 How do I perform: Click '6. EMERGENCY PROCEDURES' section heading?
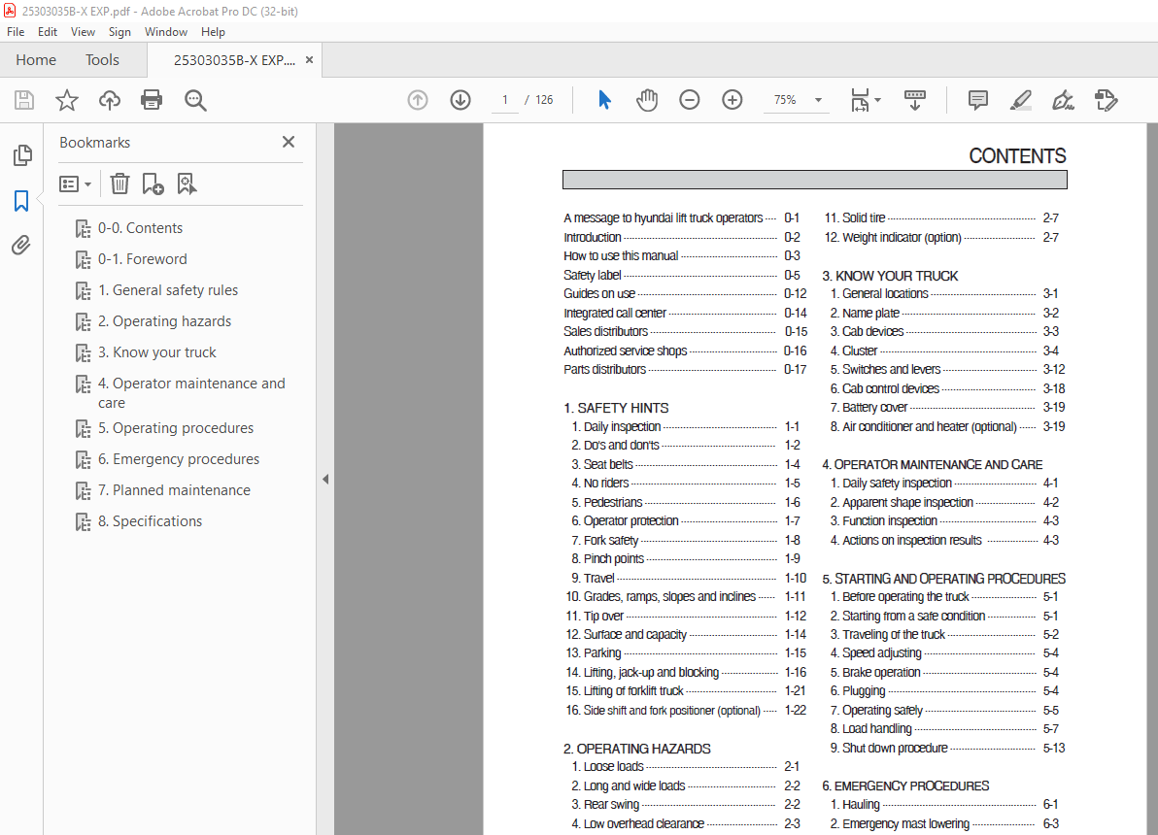tap(905, 785)
